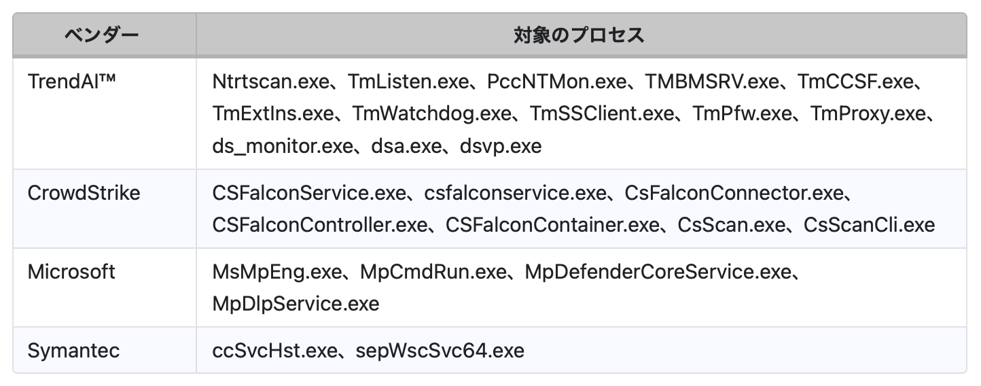This screenshot has width=981, height=386.
Task: Select the CsScanCli.exe process name
Action: 869,224
